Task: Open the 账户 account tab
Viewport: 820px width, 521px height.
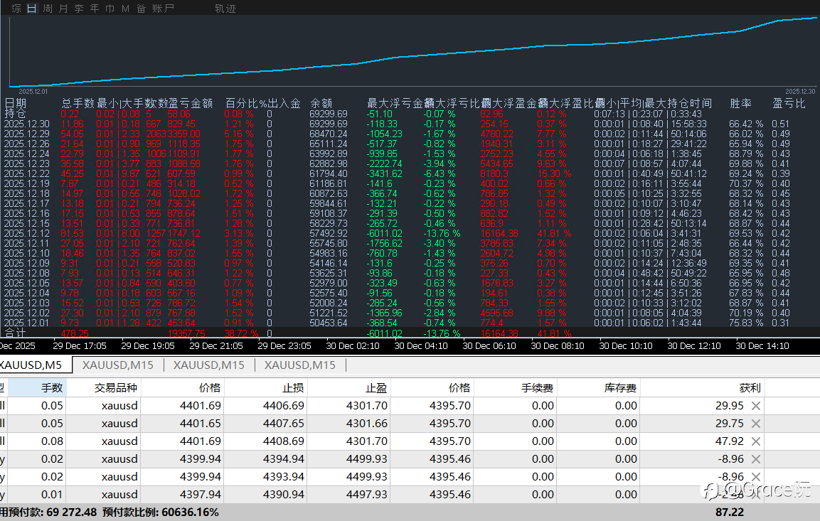Action: click(x=164, y=9)
